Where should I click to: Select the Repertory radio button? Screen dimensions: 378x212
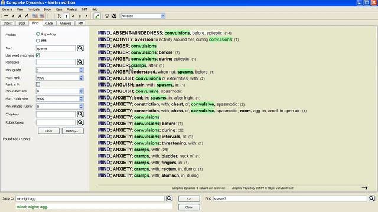(38, 34)
